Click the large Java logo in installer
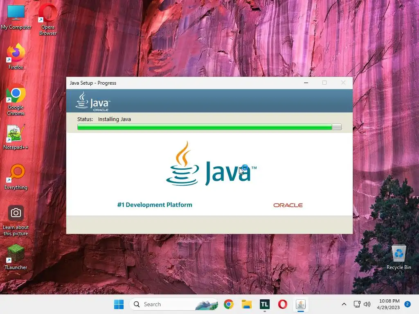The width and height of the screenshot is (419, 314). [211, 164]
